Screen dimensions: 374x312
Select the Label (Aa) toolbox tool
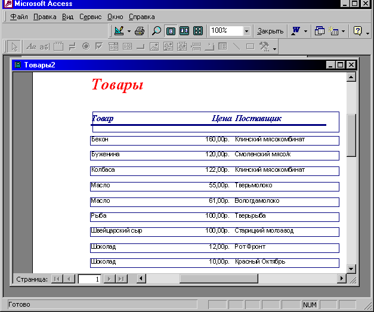pyautogui.click(x=31, y=47)
